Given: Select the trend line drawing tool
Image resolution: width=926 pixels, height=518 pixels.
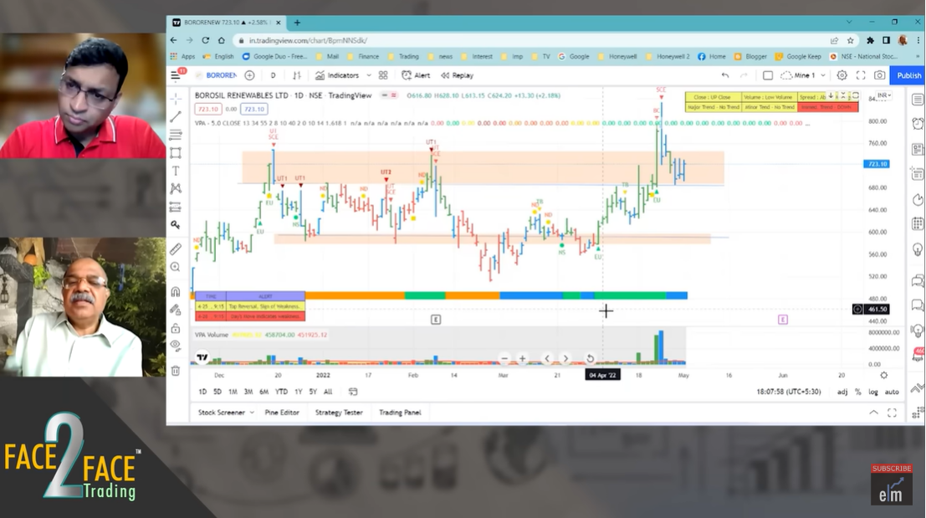Looking at the screenshot, I should [176, 117].
